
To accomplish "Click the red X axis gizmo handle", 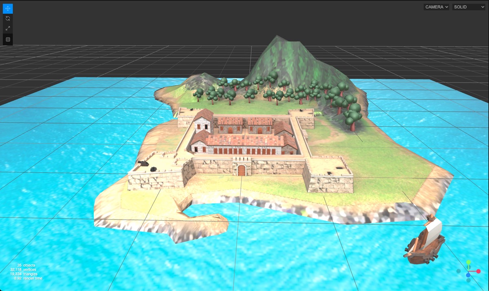I will pyautogui.click(x=478, y=271).
